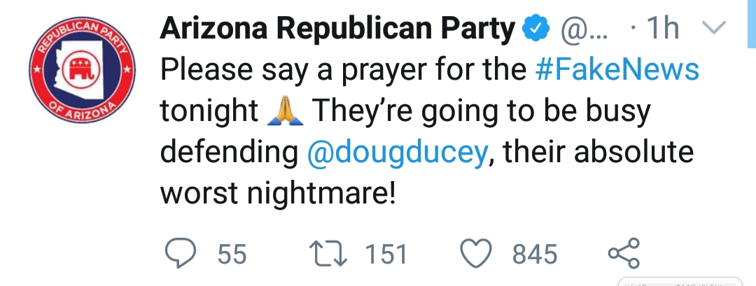756x286 pixels.
Task: Click the 55 replies count
Action: [232, 254]
